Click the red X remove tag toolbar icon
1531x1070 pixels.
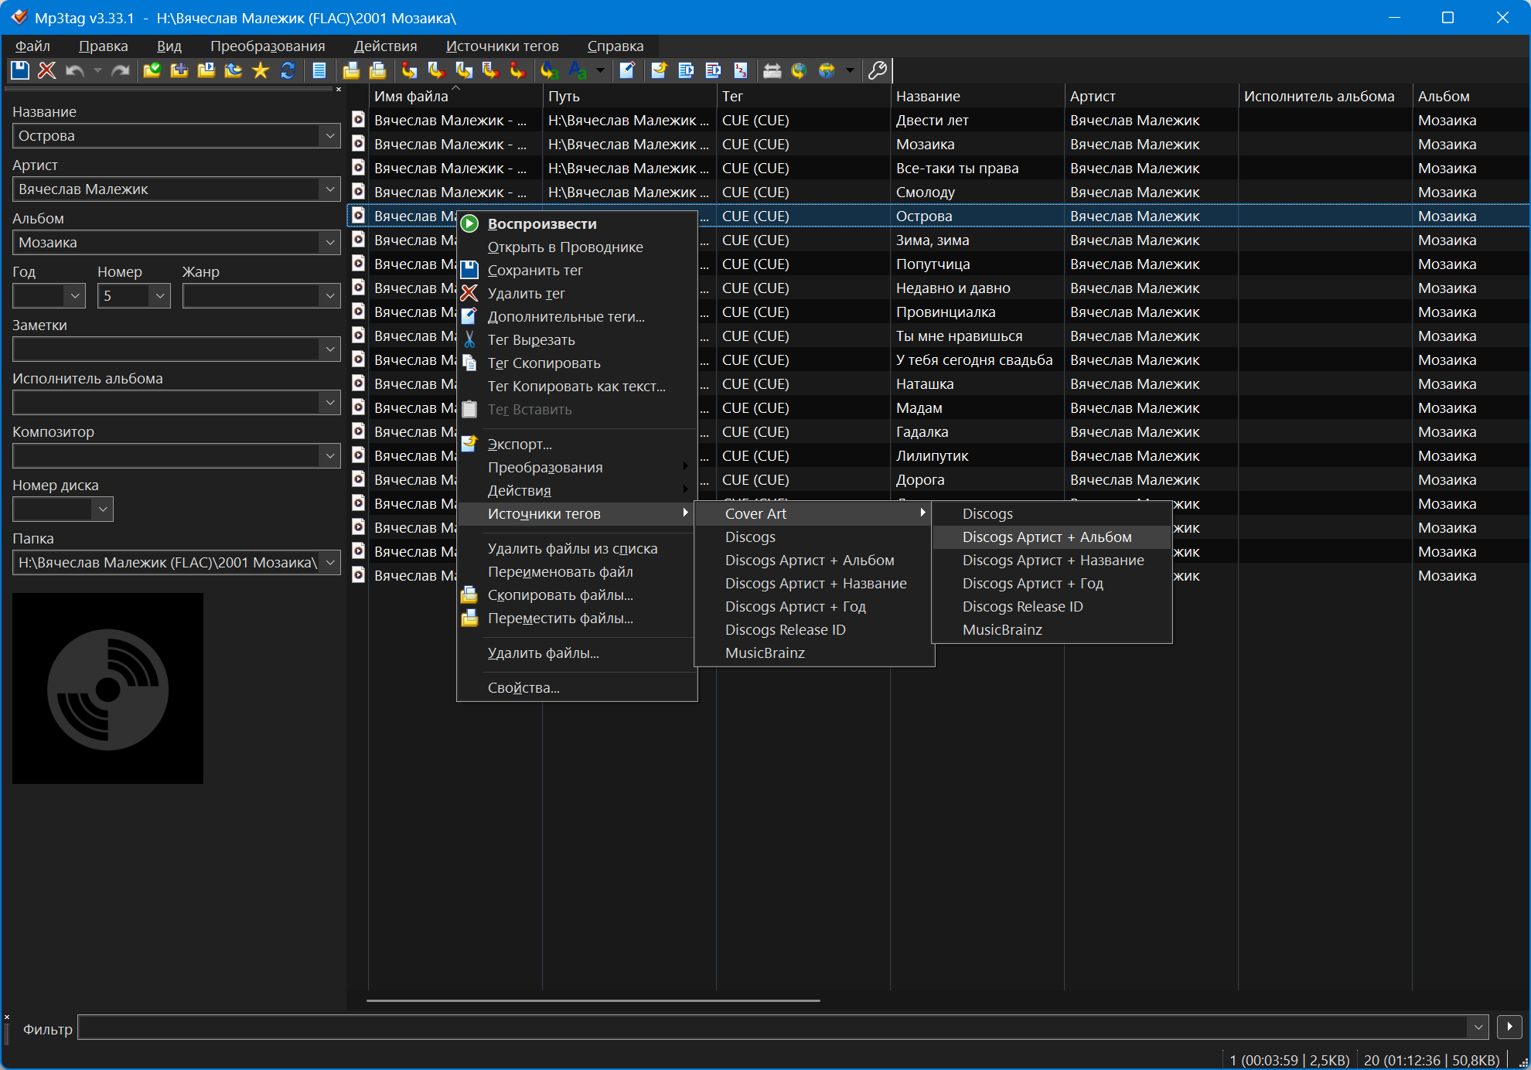(x=46, y=70)
